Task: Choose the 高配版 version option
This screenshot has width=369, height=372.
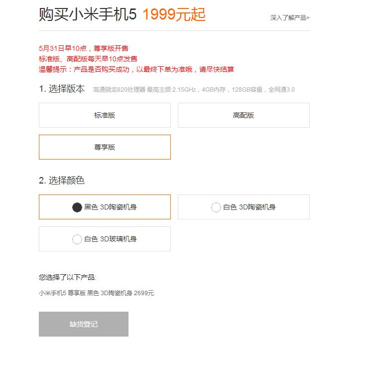Action: point(244,115)
